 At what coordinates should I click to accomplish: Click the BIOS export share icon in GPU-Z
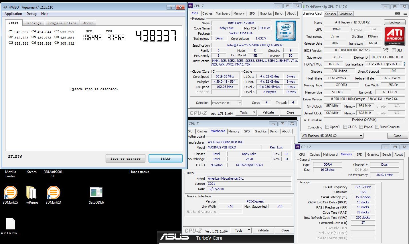coord(386,50)
